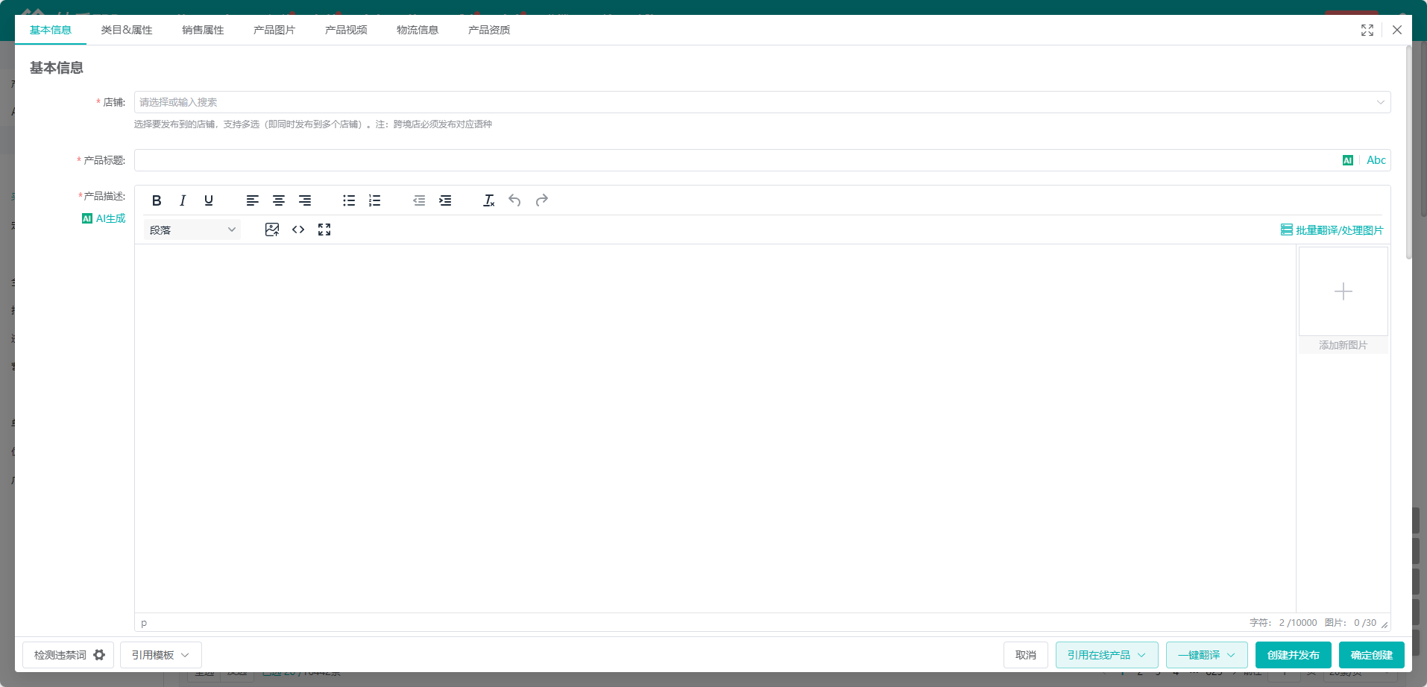Redo the last edit
Screen dimensions: 1427x687
[x=542, y=200]
